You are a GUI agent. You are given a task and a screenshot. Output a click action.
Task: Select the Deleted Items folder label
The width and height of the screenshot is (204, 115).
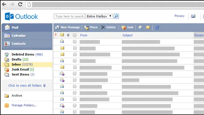pos(23,54)
